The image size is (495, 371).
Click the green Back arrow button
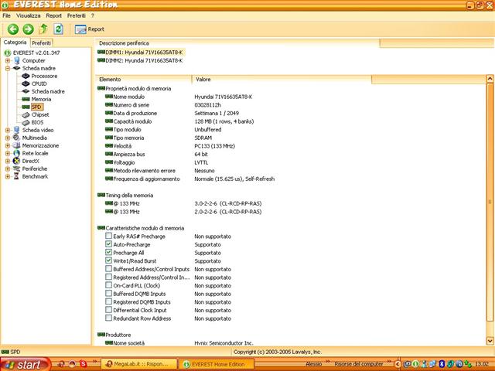pyautogui.click(x=13, y=29)
